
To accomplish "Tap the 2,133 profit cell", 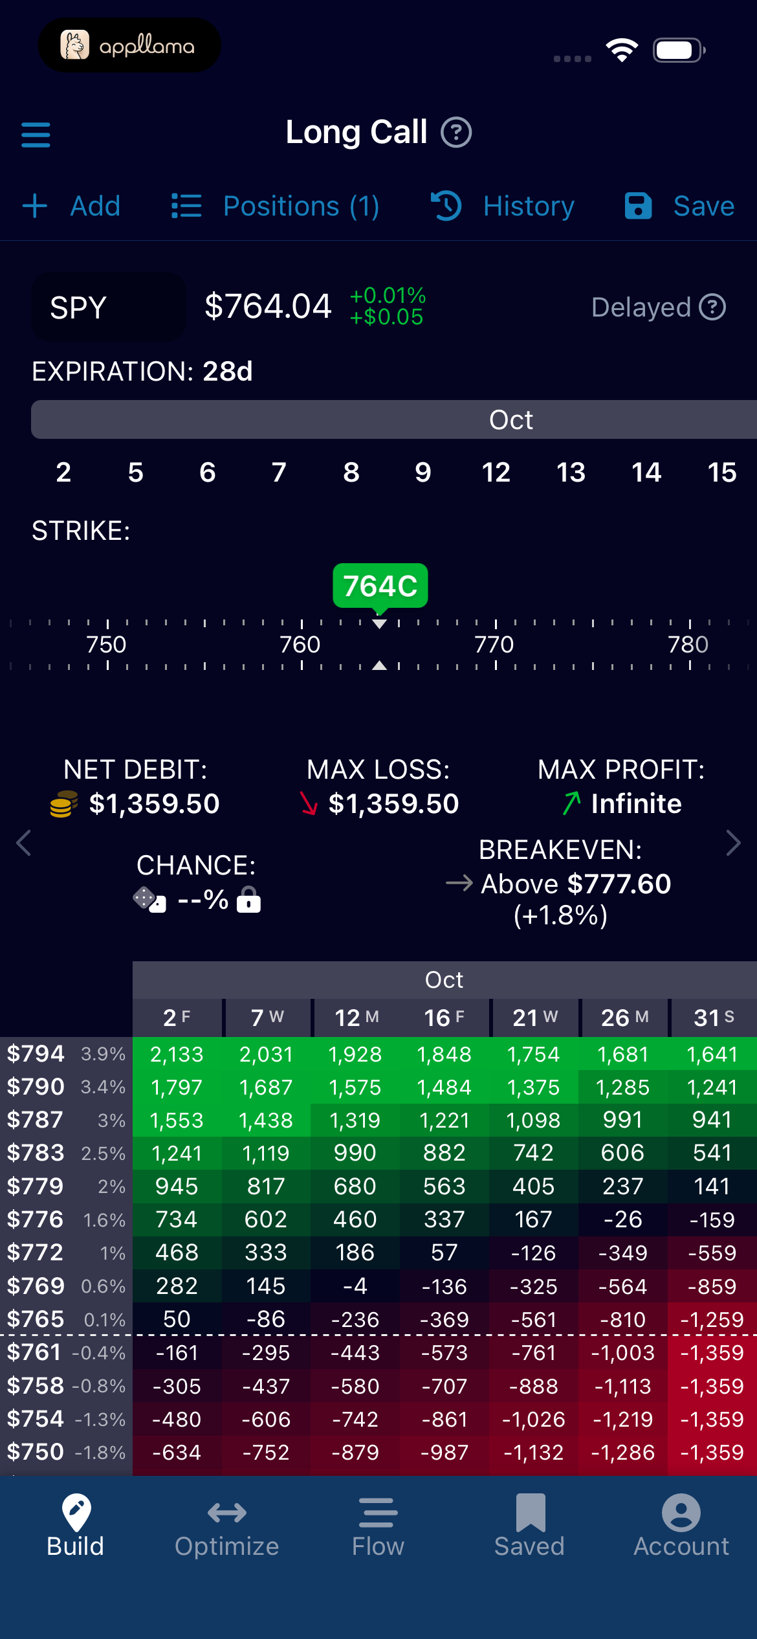I will point(177,1054).
